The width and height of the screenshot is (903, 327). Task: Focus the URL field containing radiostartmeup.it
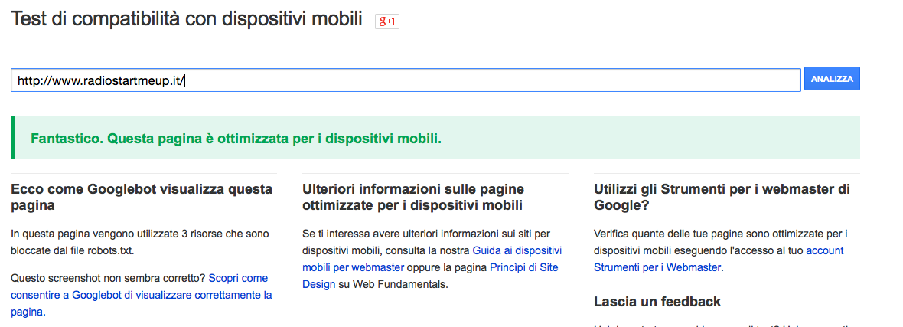point(406,80)
